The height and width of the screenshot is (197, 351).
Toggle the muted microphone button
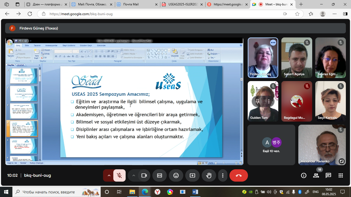[119, 175]
